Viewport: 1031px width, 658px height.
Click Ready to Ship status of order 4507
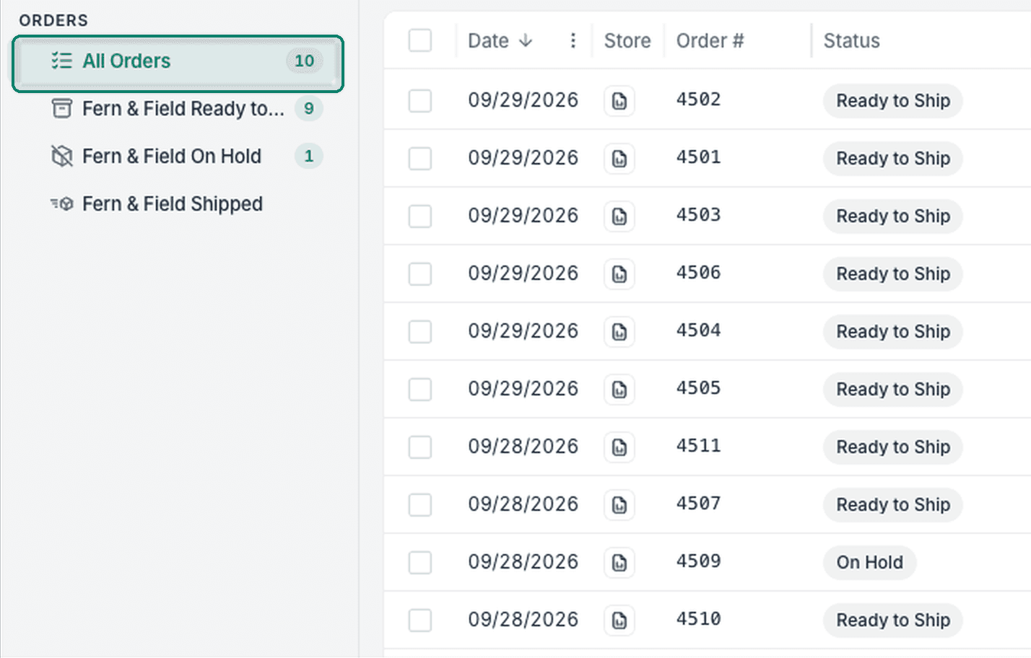[893, 505]
